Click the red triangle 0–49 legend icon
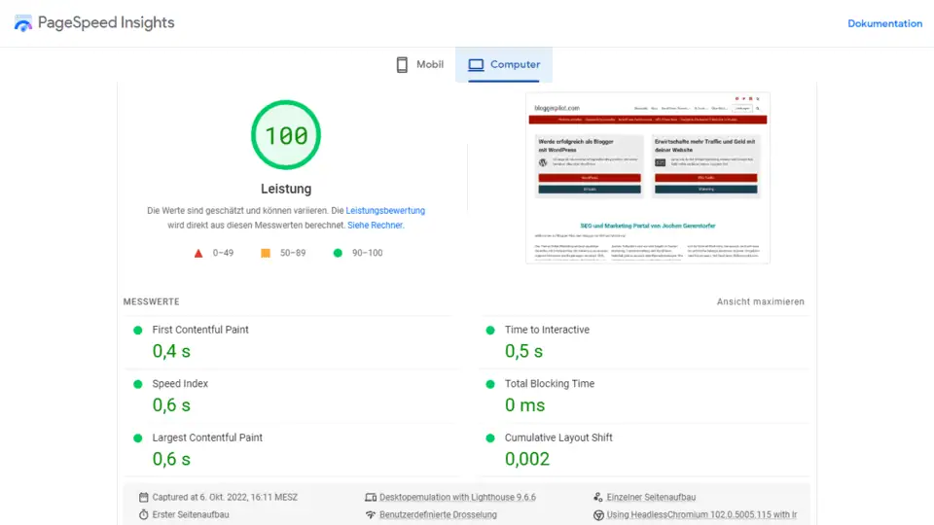 point(198,253)
